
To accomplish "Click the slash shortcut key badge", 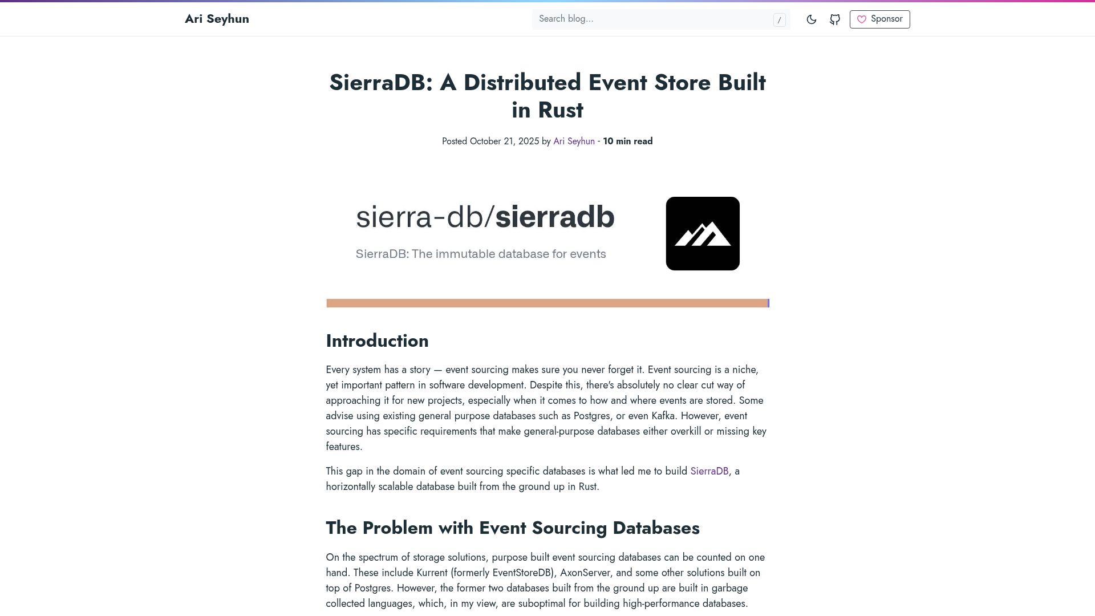I will [x=780, y=20].
